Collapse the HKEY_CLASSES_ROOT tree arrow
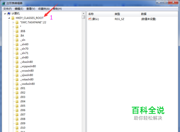 pyautogui.click(x=9, y=18)
